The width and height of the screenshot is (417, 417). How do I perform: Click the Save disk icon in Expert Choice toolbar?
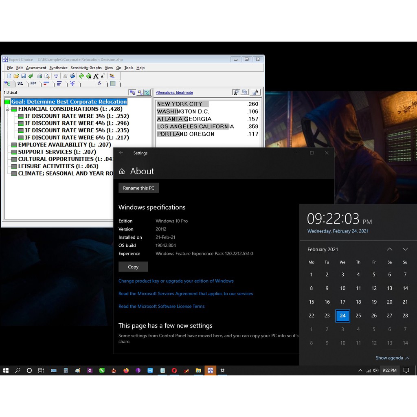click(23, 76)
